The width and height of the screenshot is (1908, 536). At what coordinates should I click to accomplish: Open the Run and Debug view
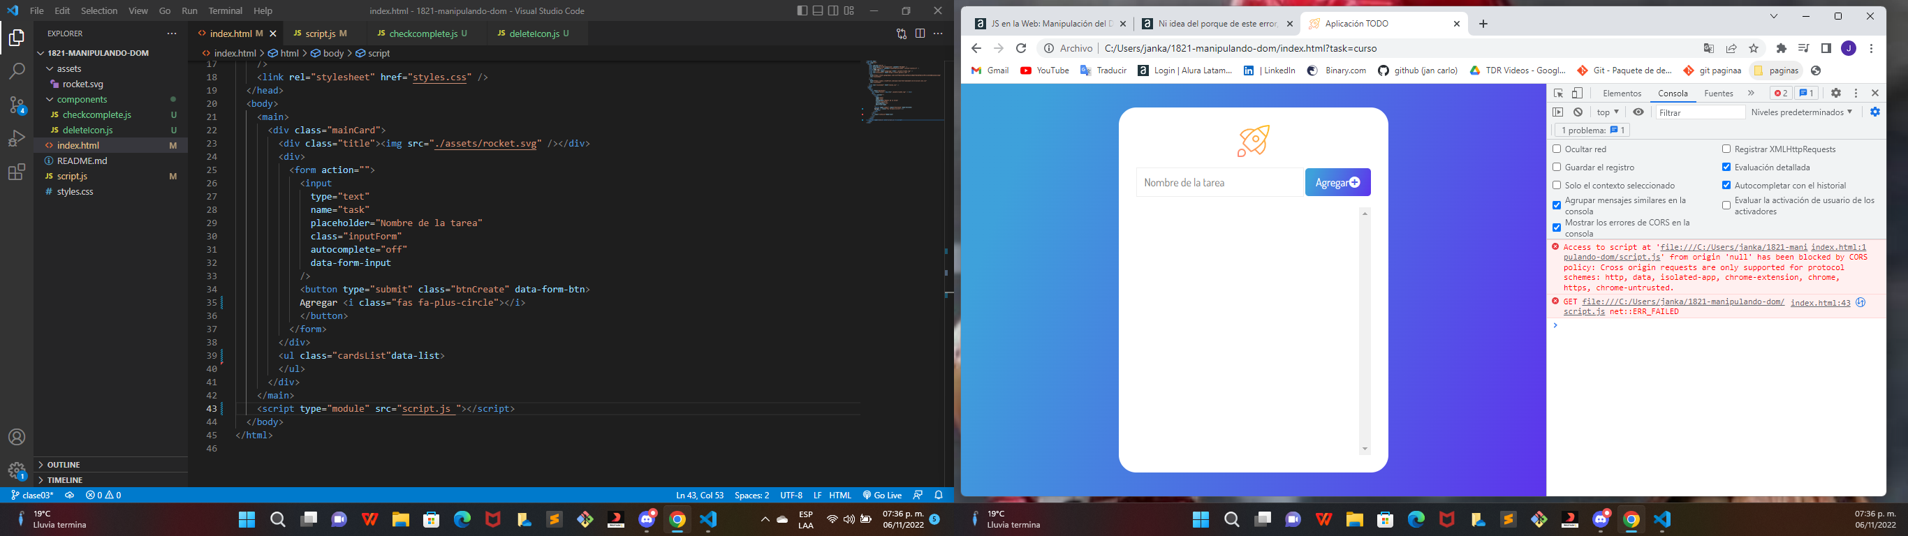coord(16,138)
